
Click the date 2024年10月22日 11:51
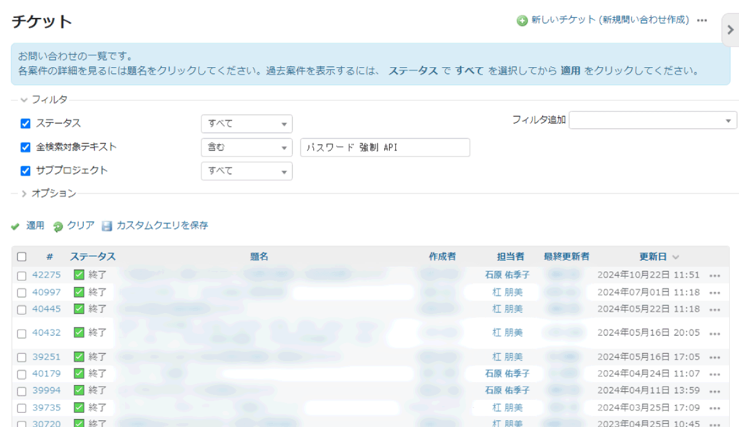coord(648,275)
